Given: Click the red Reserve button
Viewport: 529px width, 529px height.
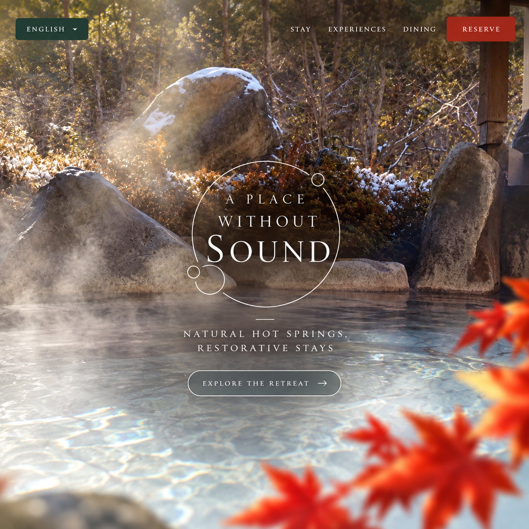Looking at the screenshot, I should [x=481, y=29].
